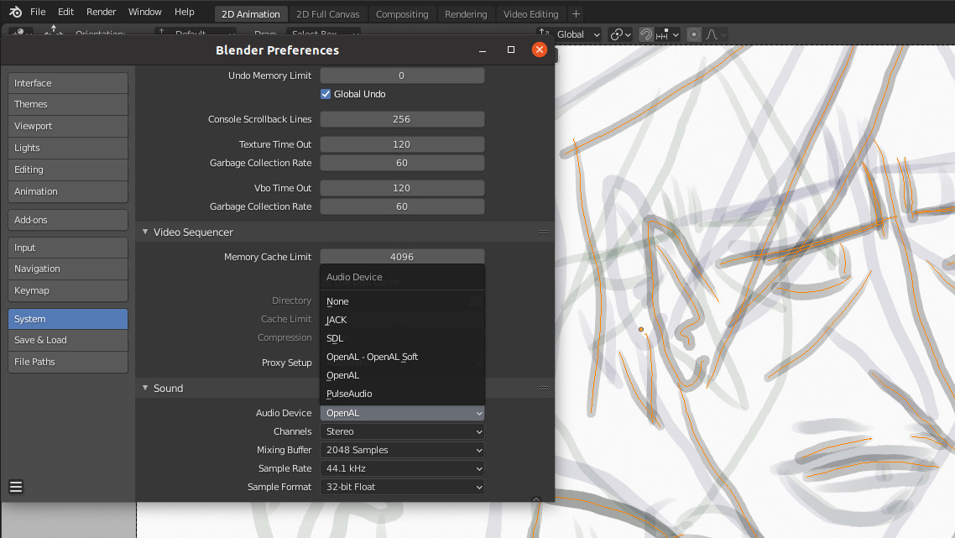This screenshot has height=538, width=955.
Task: Switch to Add-ons preferences
Action: [67, 220]
